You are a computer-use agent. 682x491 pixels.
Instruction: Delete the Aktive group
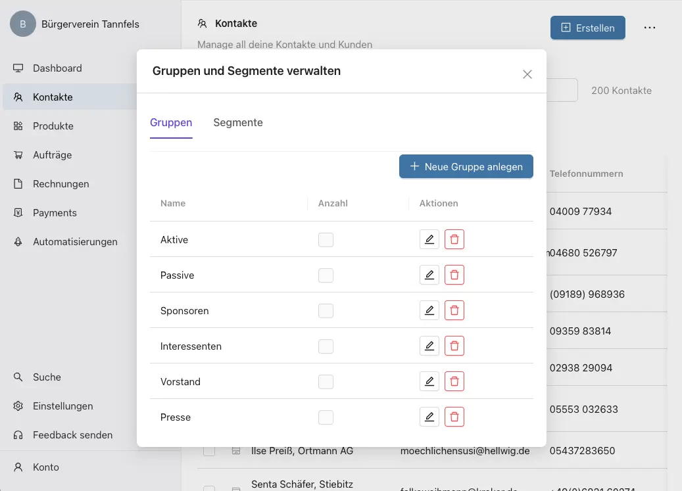pyautogui.click(x=454, y=240)
